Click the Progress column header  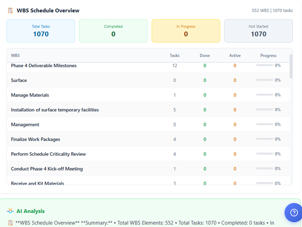[x=268, y=56]
